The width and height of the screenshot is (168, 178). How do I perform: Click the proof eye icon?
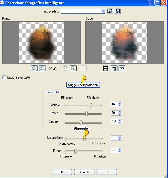(x=122, y=68)
